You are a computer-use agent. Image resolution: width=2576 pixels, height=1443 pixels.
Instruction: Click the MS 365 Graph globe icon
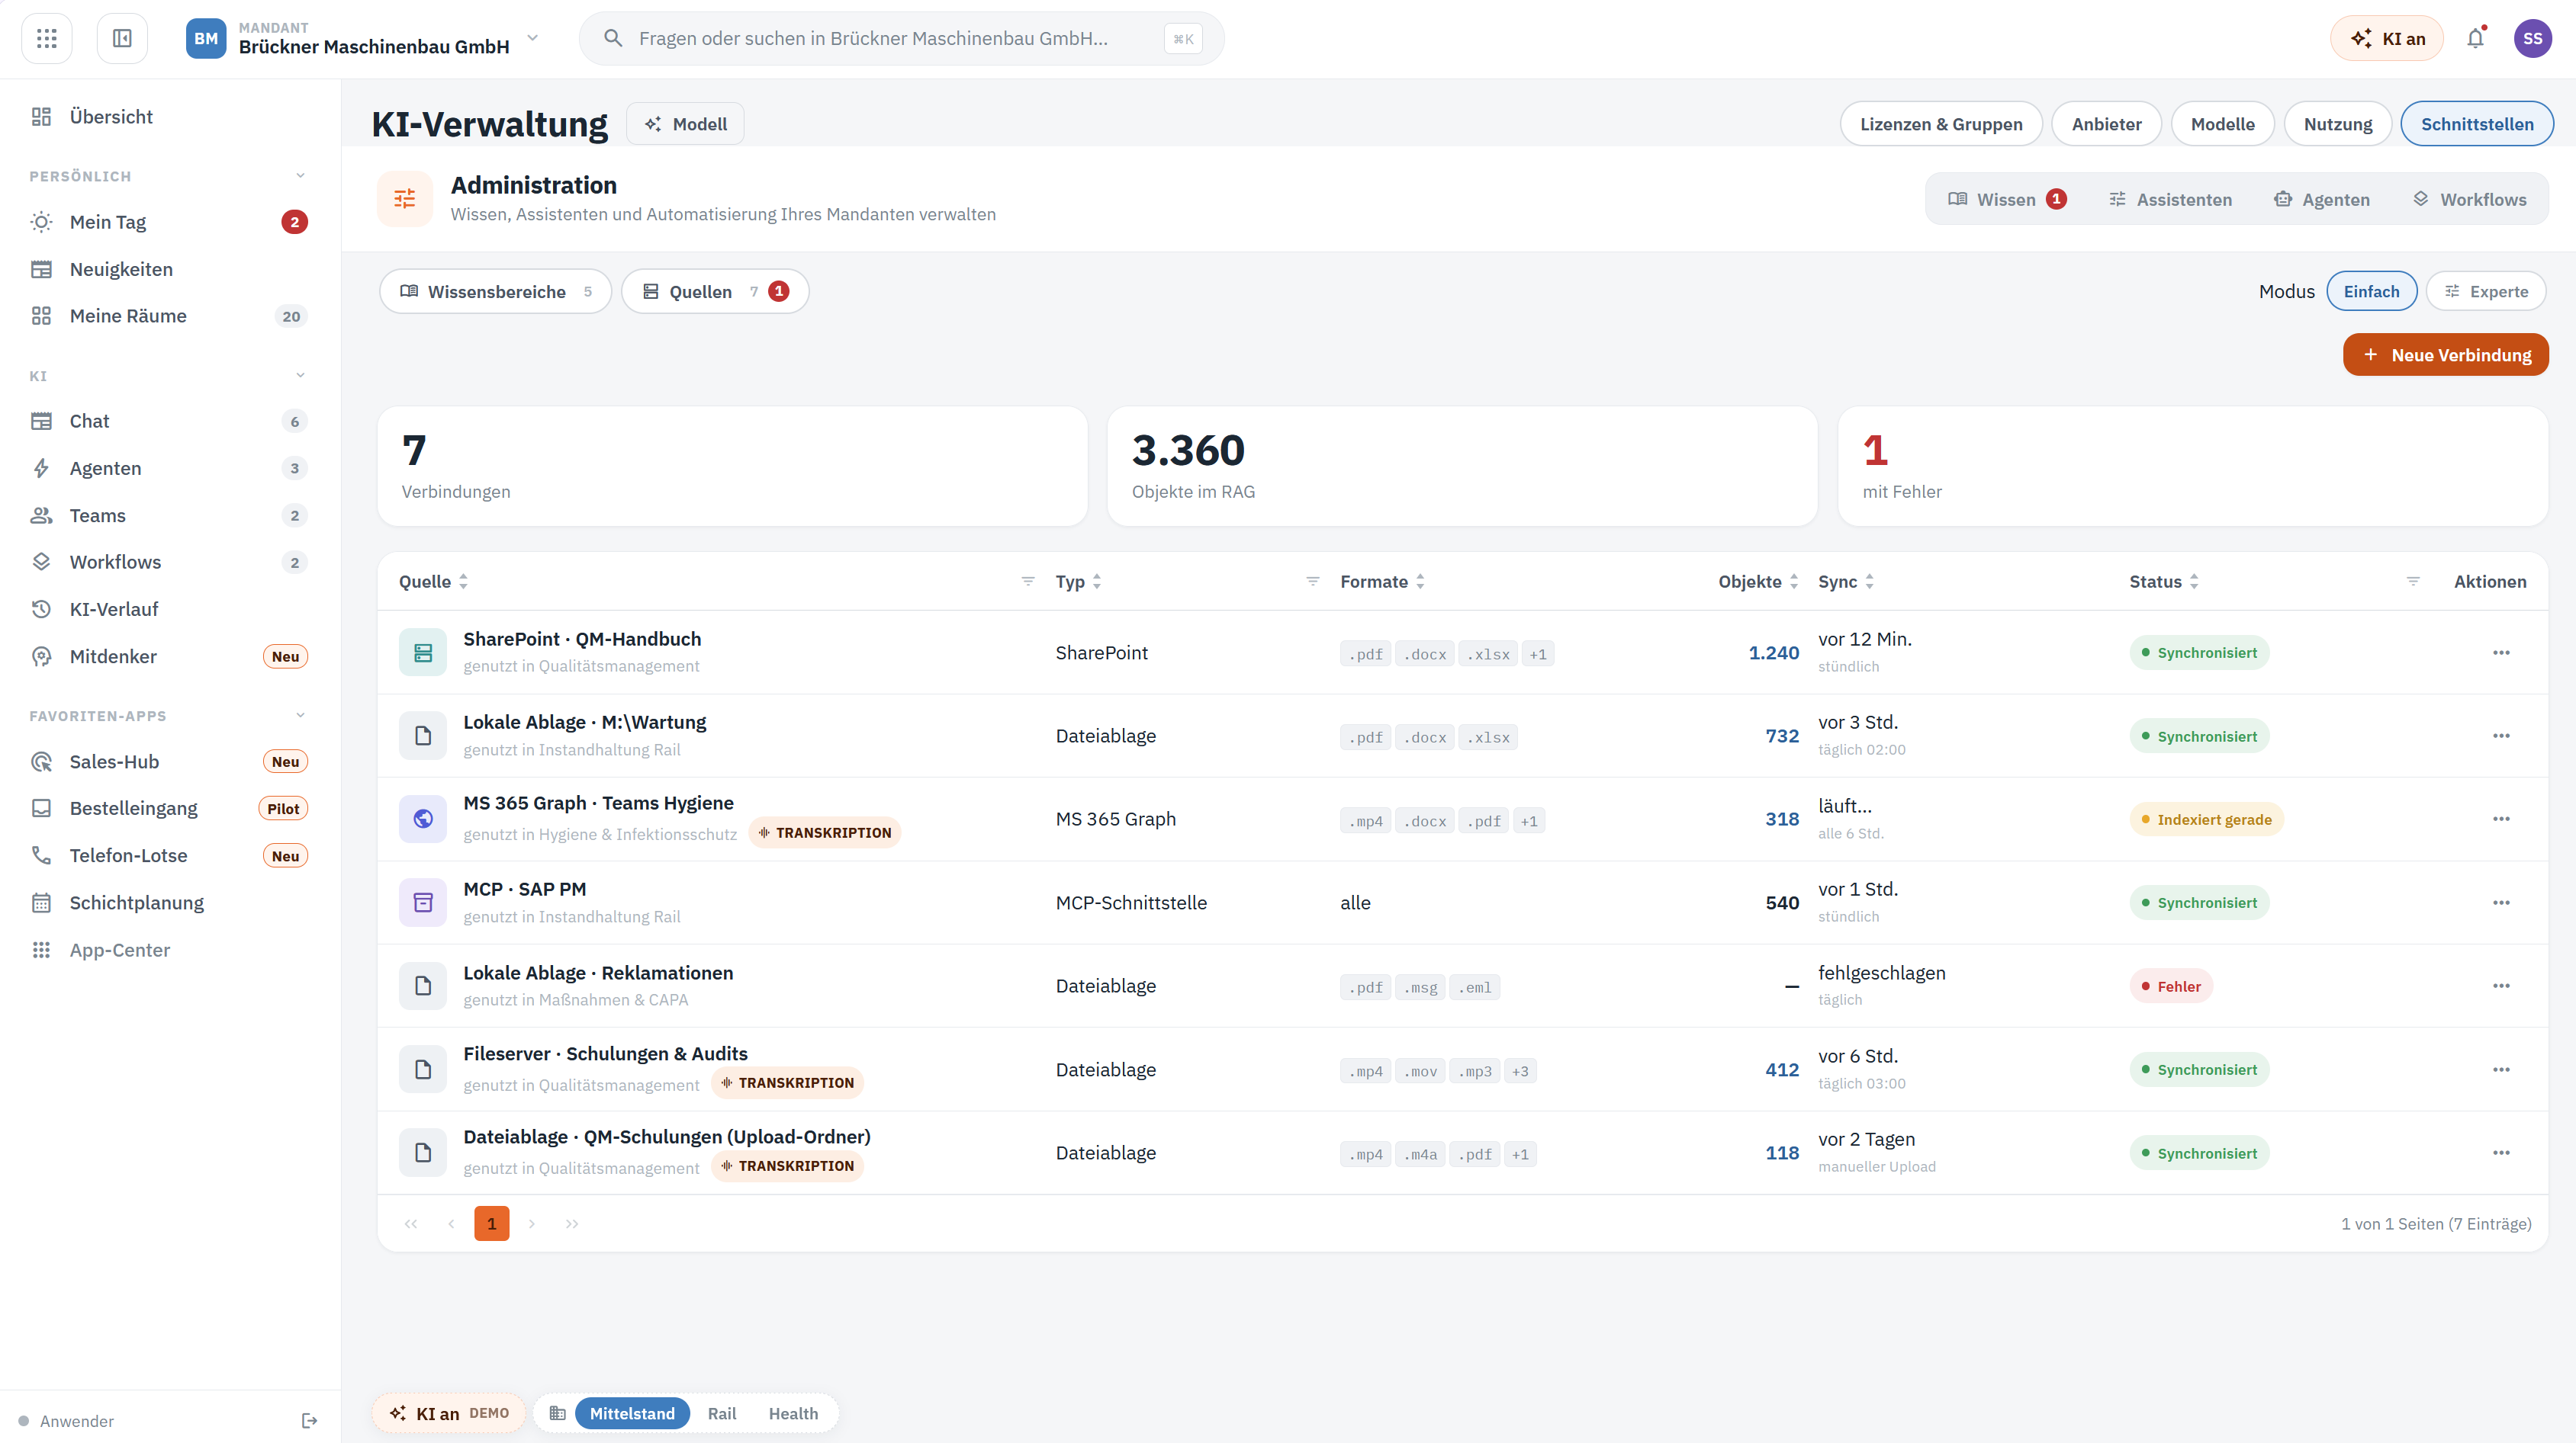tap(423, 819)
